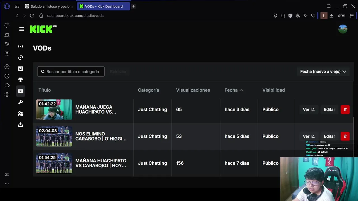The height and width of the screenshot is (201, 358).
Task: Click the wrench tools icon in sidebar
Action: (x=20, y=102)
